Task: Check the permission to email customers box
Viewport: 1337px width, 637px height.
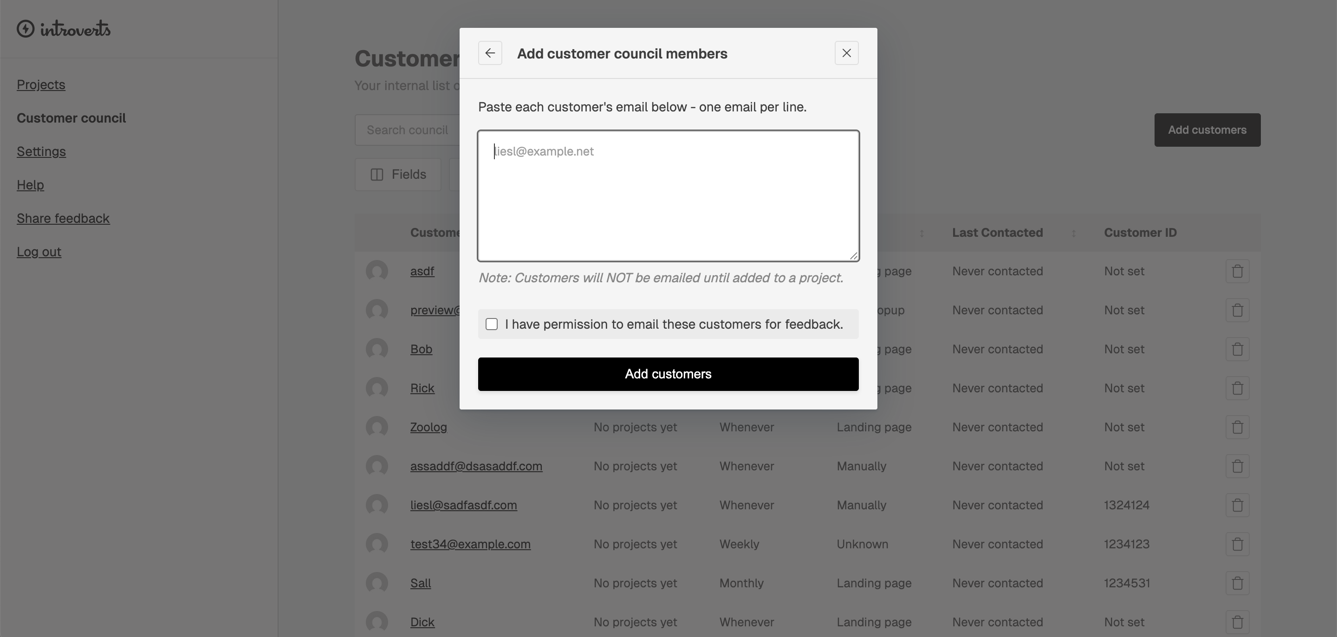Action: pyautogui.click(x=492, y=324)
